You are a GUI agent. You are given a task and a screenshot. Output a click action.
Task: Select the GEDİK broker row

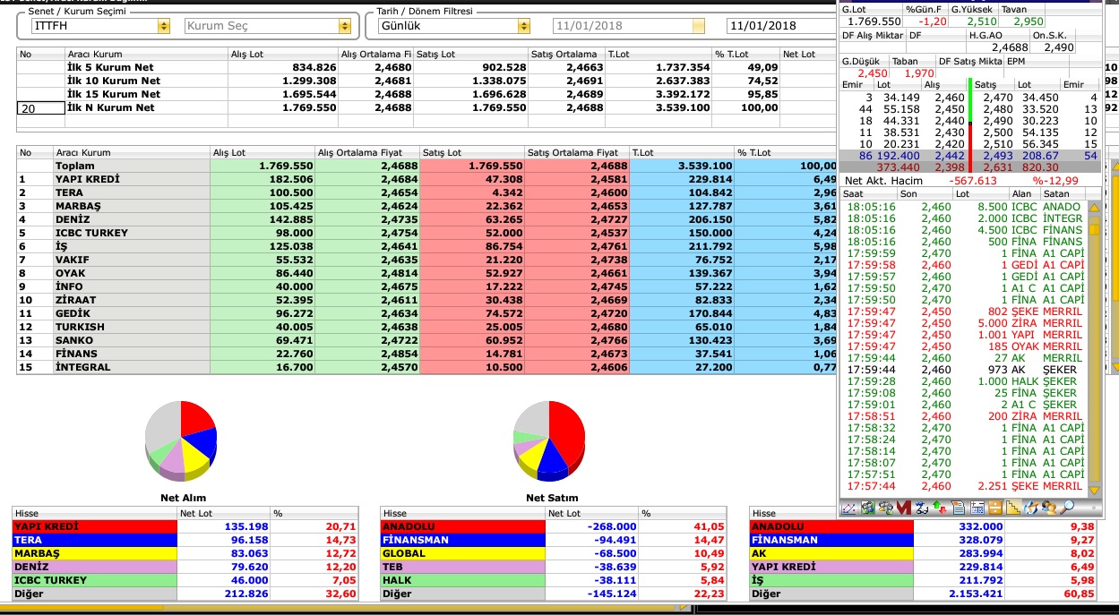tap(427, 313)
